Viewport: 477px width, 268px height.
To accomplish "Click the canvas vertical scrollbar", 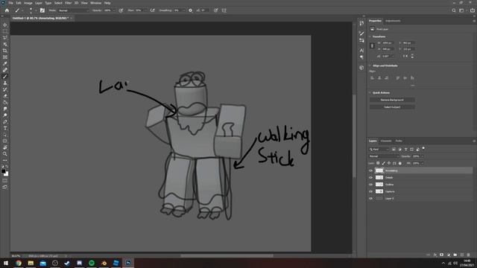I will coord(354,136).
